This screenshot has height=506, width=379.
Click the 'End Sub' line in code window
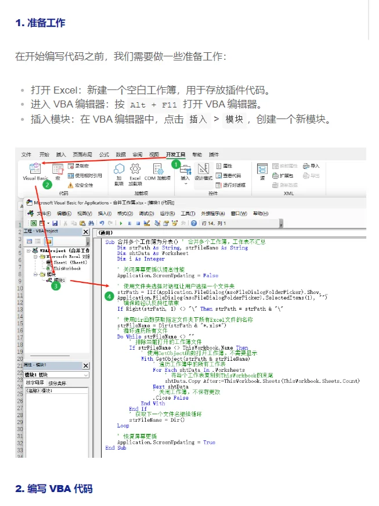(115, 448)
